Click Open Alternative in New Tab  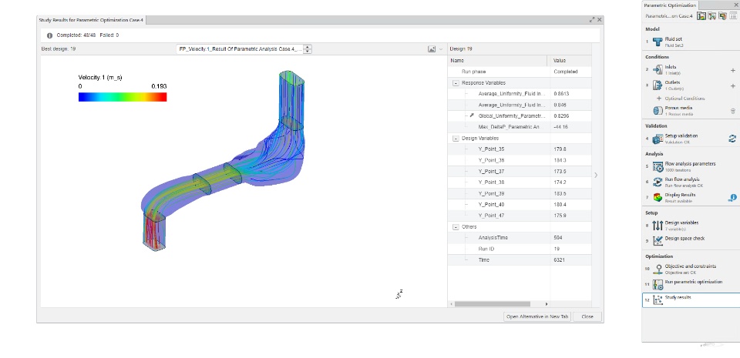537,316
